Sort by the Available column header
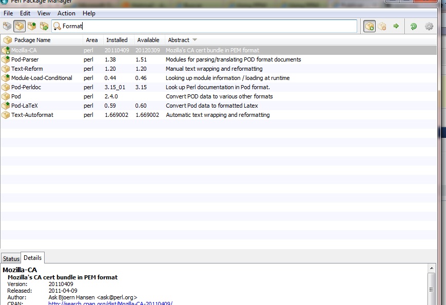The width and height of the screenshot is (446, 305). pos(148,40)
